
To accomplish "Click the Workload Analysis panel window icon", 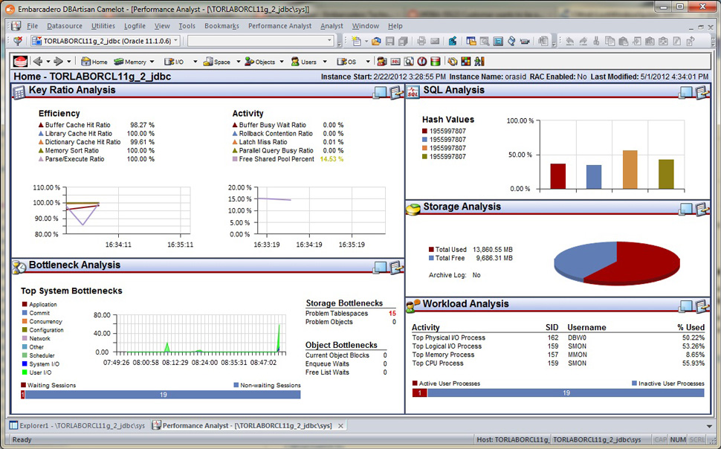I will (x=685, y=305).
